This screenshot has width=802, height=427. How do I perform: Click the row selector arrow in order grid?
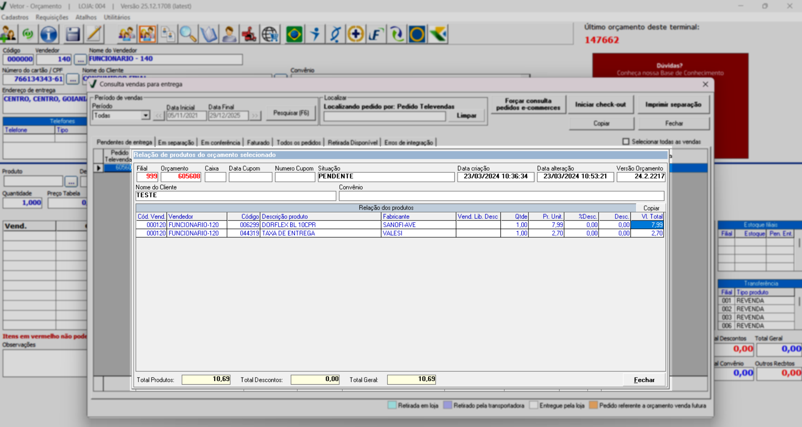[99, 168]
